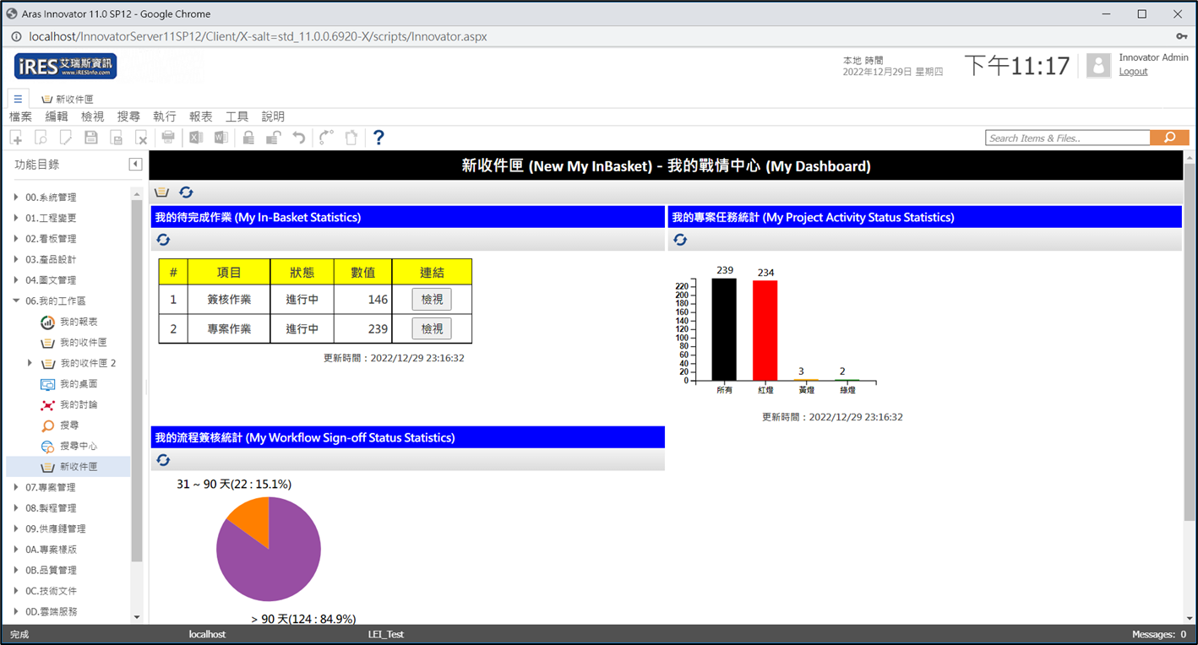Click the Unlock item open padlock icon
Viewport: 1198px width, 645px height.
tap(274, 137)
